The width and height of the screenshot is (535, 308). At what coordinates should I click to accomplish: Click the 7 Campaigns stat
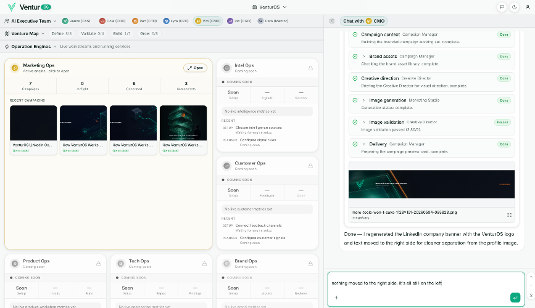(31, 86)
